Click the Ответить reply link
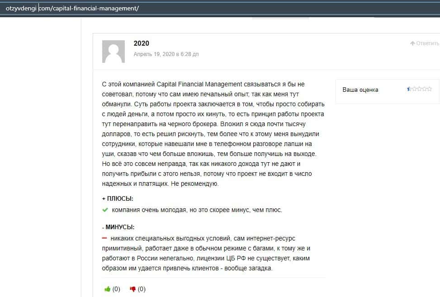The image size is (440, 297). 425,43
